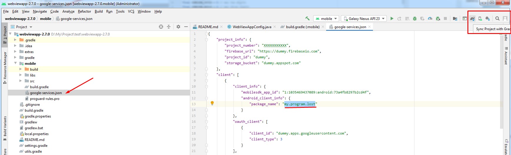The width and height of the screenshot is (511, 155).
Task: Select gradle.properties in project tree
Action: [x=38, y=116]
